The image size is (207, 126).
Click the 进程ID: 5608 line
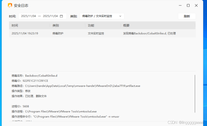[20, 106]
